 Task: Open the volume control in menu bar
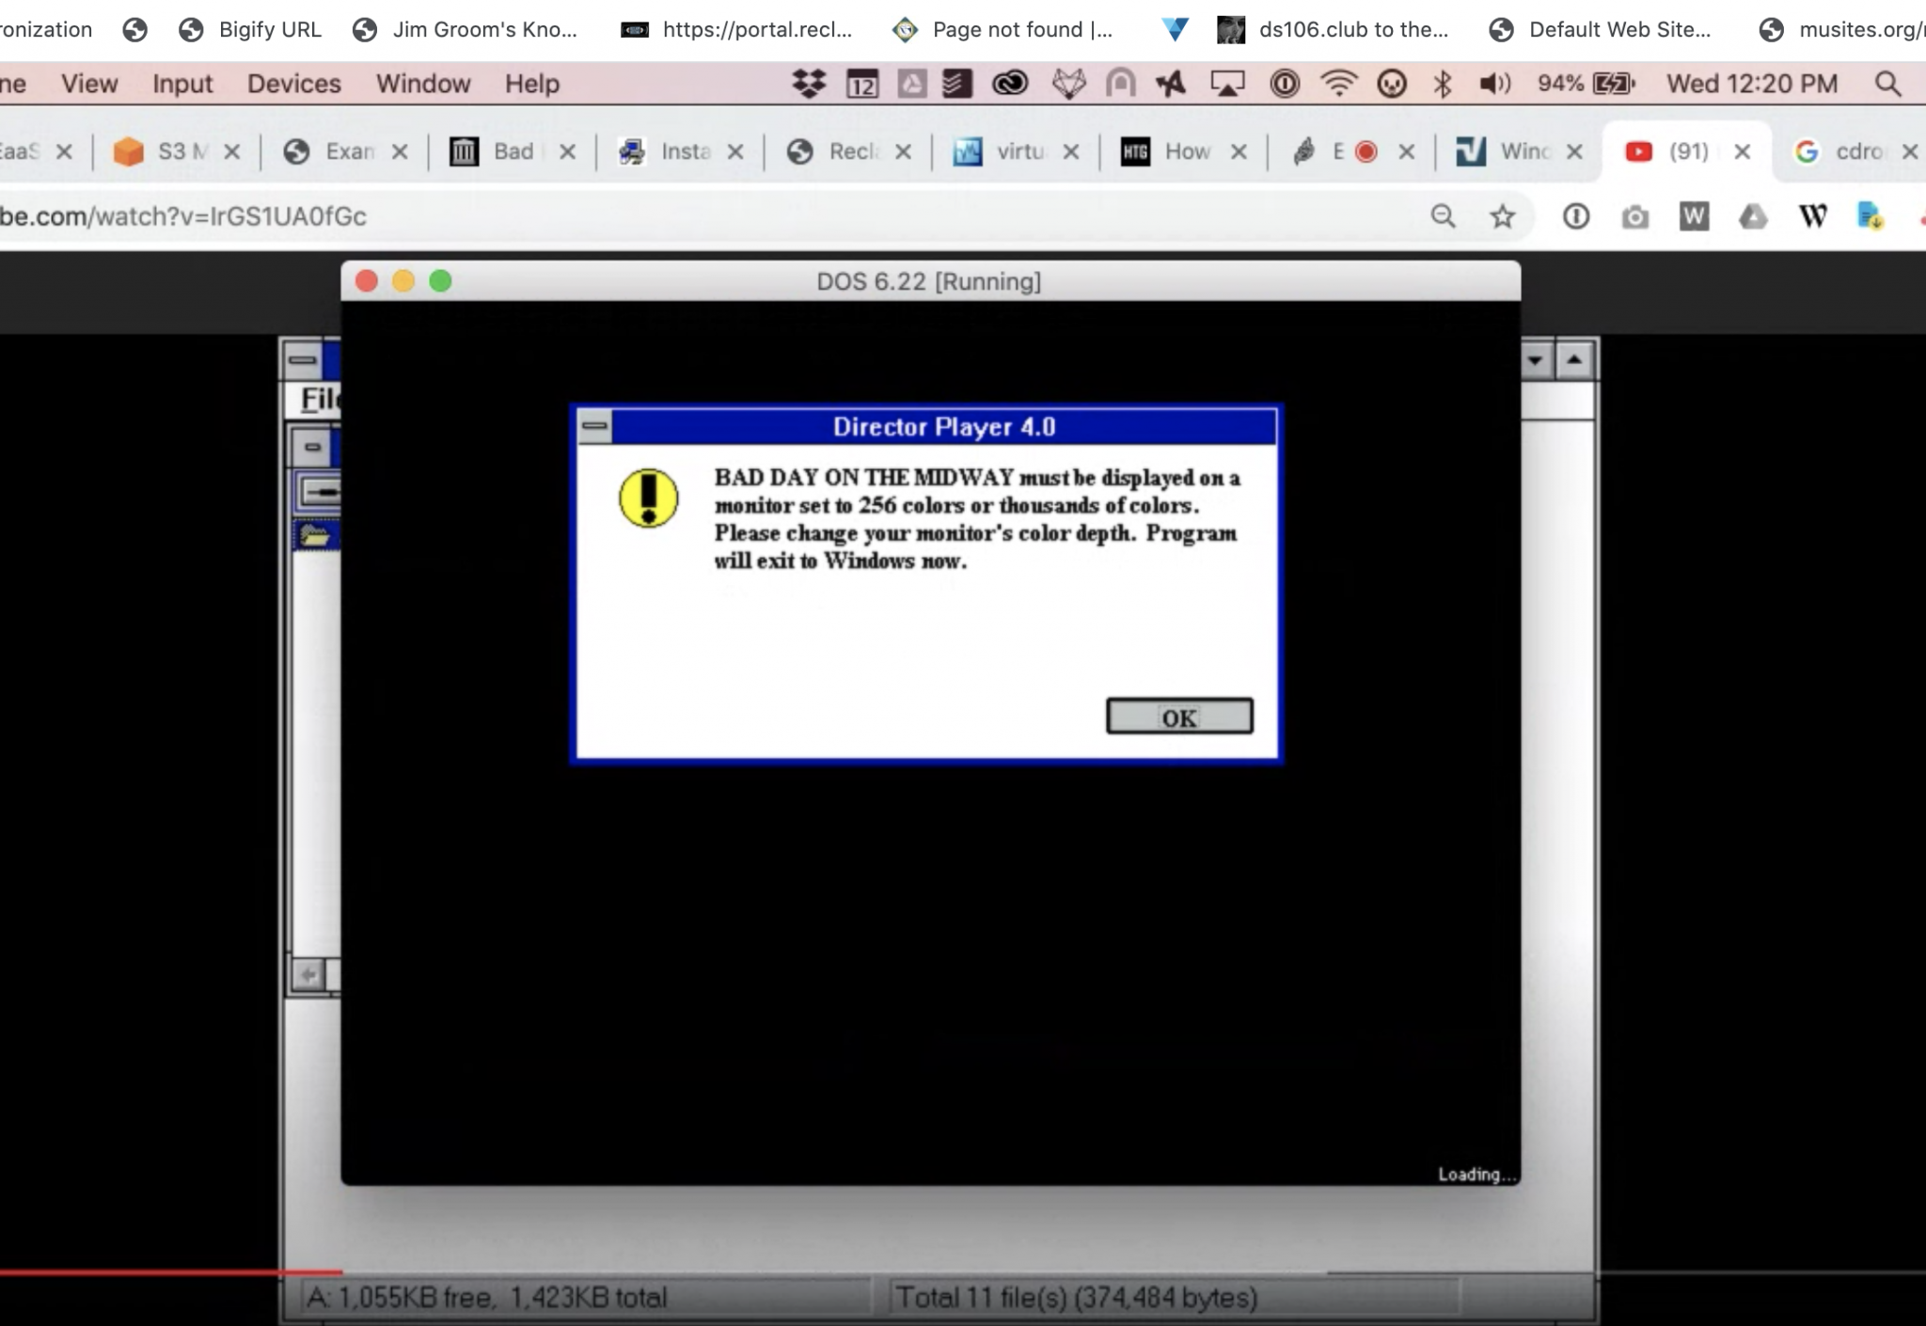point(1494,84)
